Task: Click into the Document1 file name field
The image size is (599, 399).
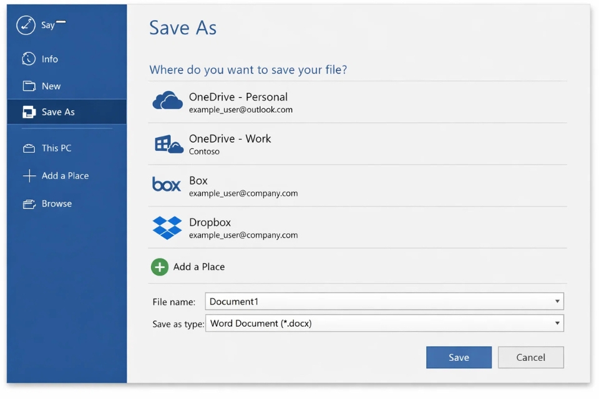Action: pyautogui.click(x=374, y=302)
